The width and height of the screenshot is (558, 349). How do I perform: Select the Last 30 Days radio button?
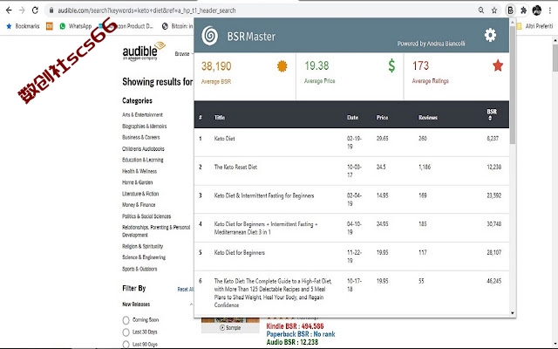coord(126,332)
